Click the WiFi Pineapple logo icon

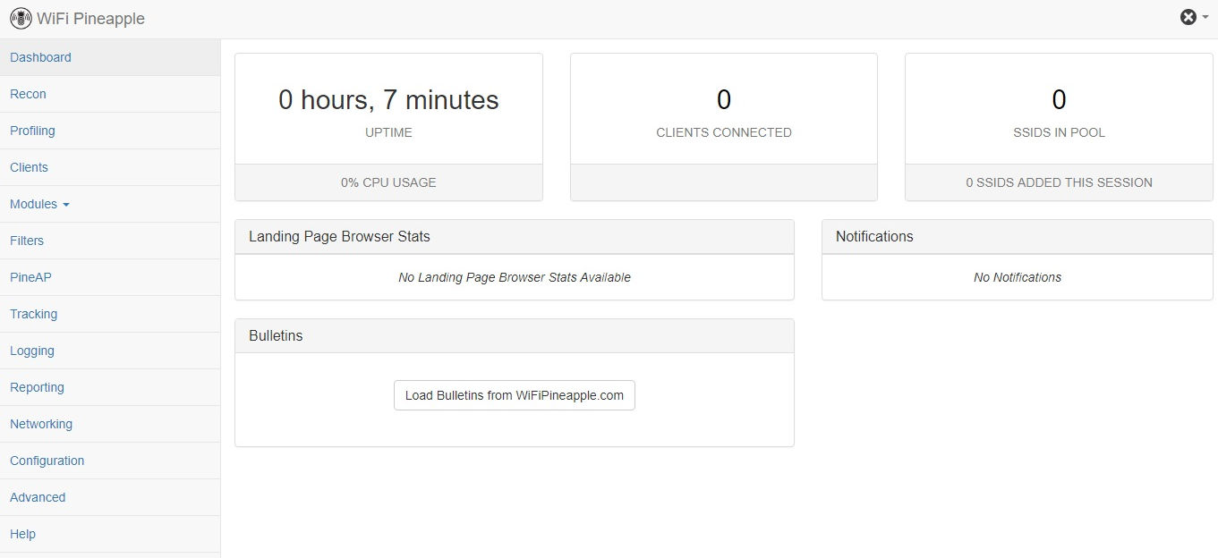[x=21, y=18]
